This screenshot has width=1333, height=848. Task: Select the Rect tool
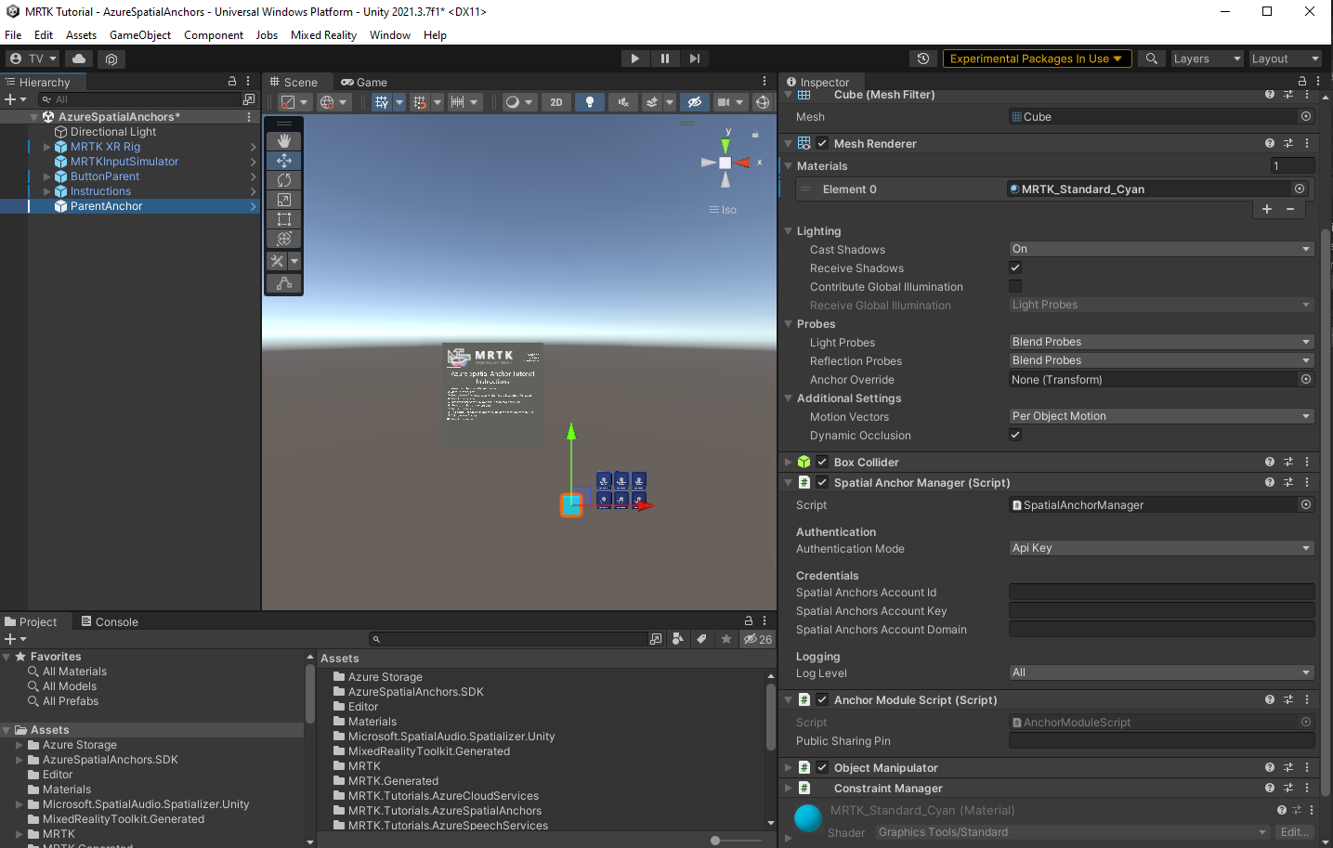tap(284, 219)
